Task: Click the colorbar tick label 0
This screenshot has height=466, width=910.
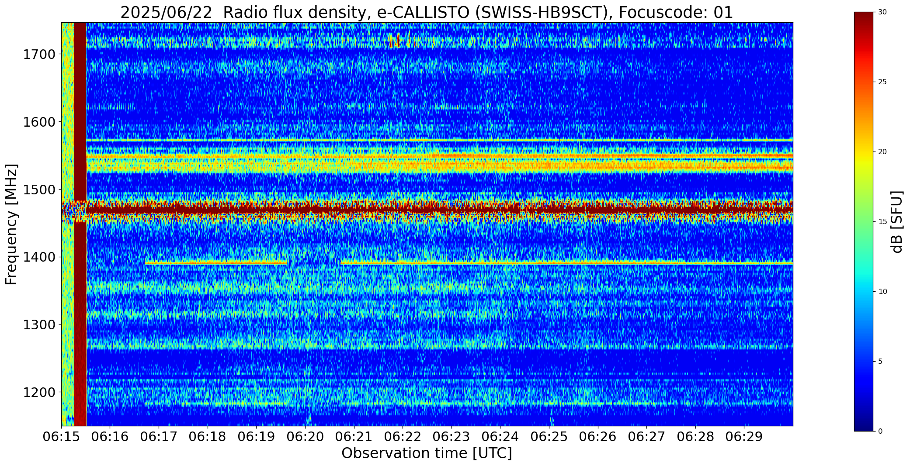Action: point(880,431)
